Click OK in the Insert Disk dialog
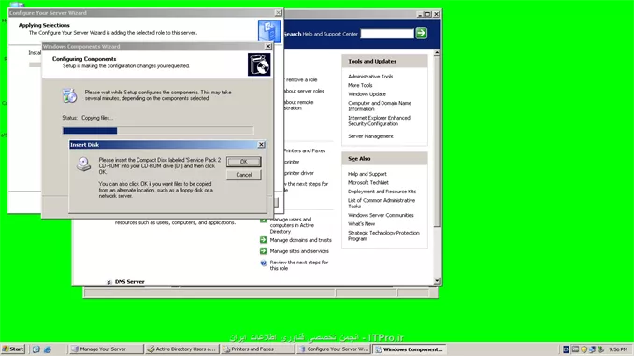The height and width of the screenshot is (356, 634). coord(243,162)
